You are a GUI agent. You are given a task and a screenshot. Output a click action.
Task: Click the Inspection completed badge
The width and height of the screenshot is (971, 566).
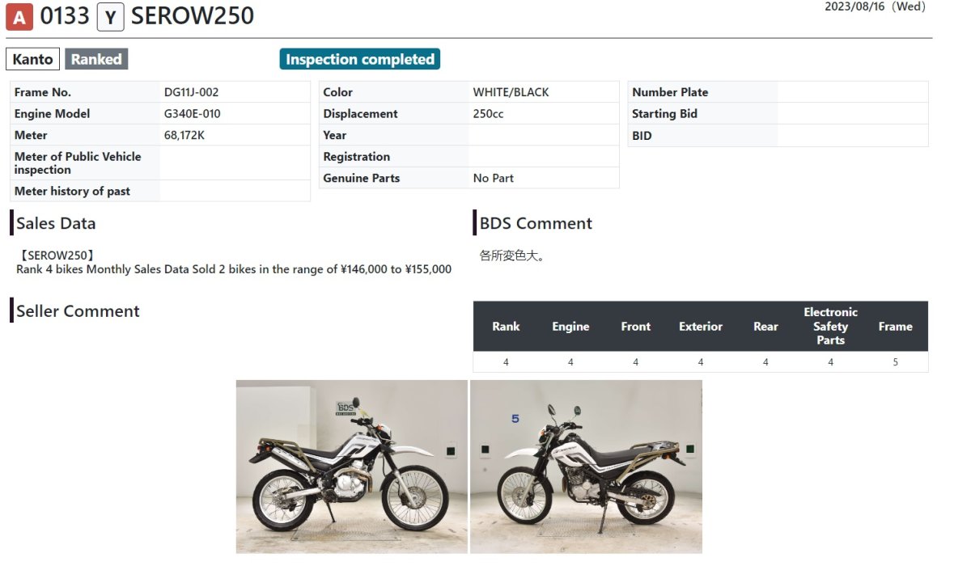[360, 59]
